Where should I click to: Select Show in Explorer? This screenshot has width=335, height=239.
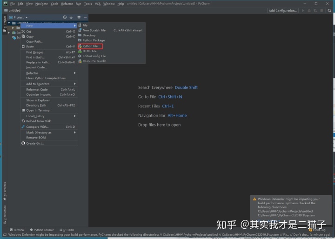click(x=49, y=100)
